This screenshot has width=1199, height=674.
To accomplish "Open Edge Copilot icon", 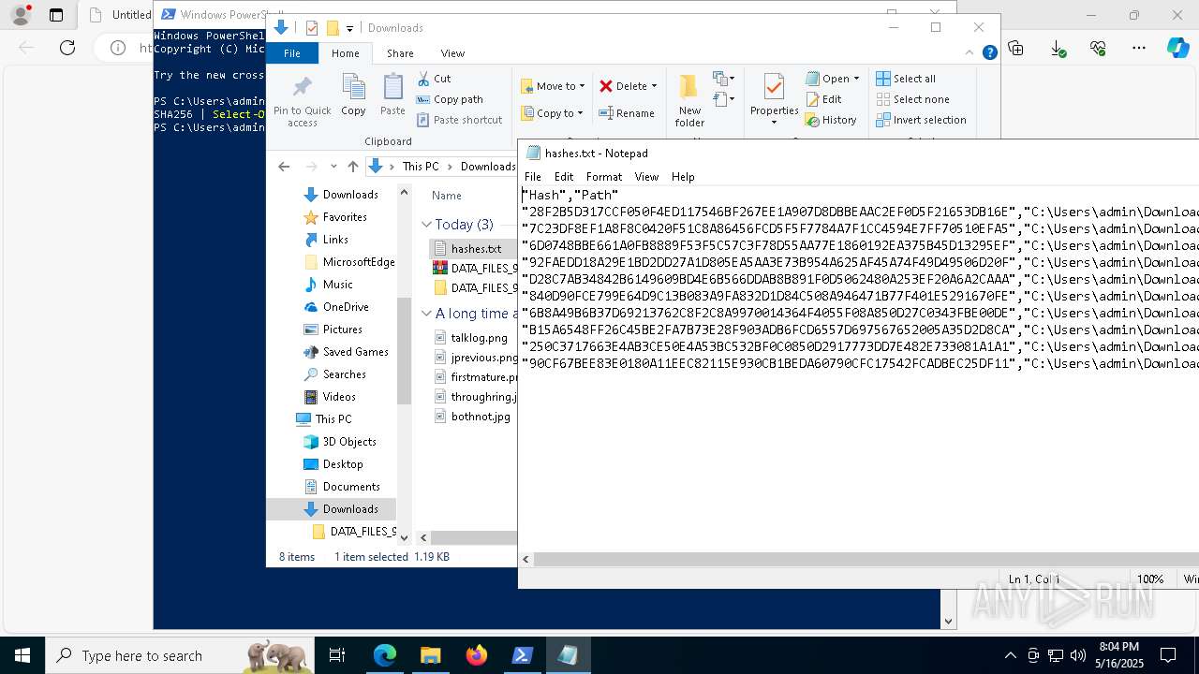I will [1177, 48].
